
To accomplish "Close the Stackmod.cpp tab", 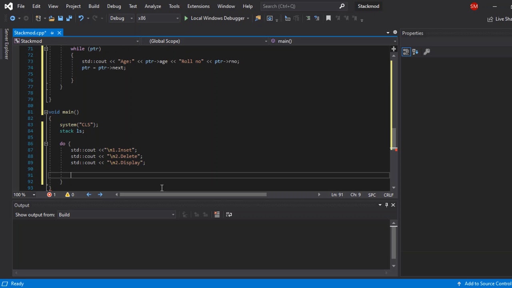I will coord(59,33).
